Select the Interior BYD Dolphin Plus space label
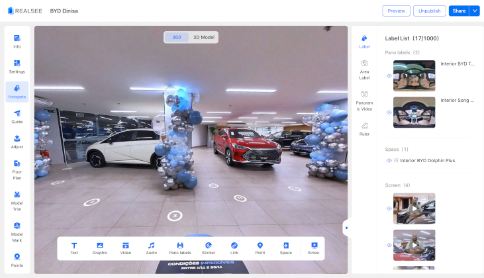Image resolution: width=484 pixels, height=278 pixels. point(428,160)
